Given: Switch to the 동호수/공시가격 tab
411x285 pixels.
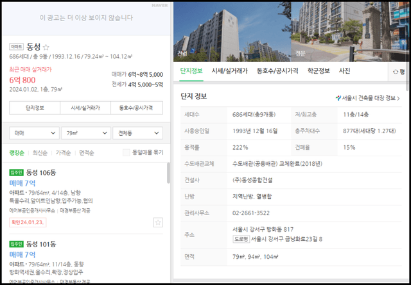Looking at the screenshot, I should 277,71.
